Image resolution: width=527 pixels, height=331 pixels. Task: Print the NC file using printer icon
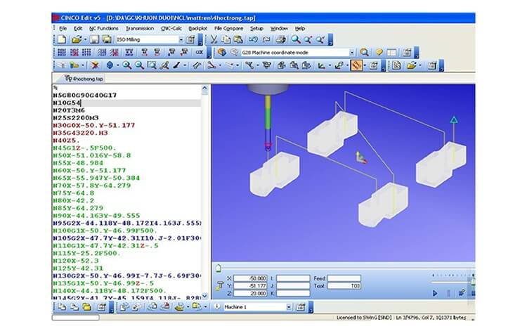coord(281,39)
